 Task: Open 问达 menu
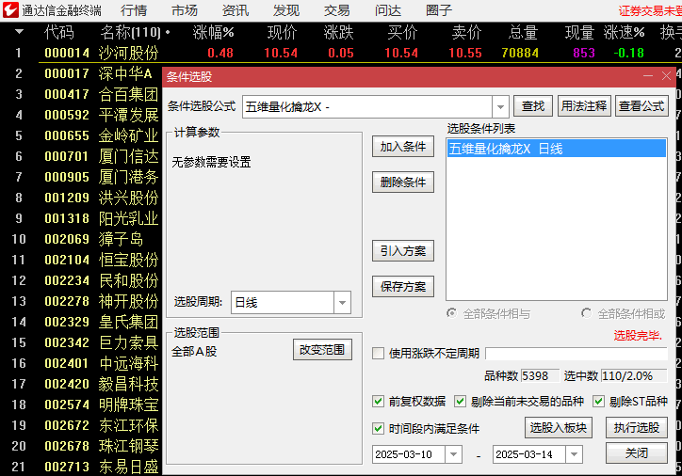(x=388, y=10)
